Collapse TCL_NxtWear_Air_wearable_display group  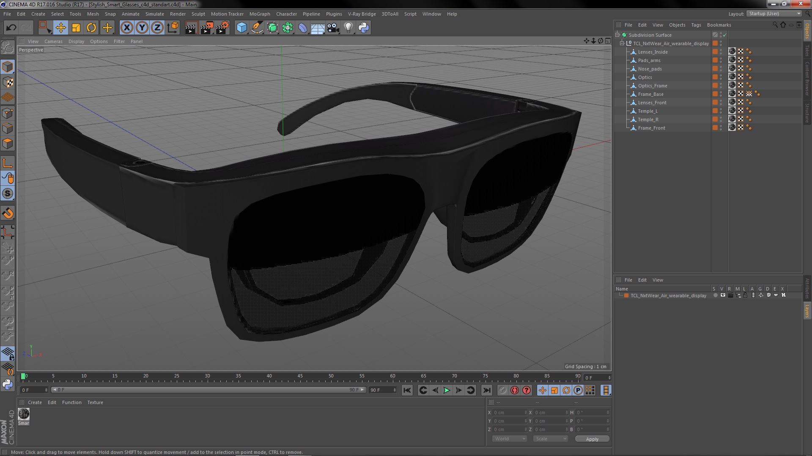pos(622,43)
